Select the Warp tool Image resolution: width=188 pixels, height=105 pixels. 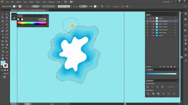click(x=3, y=38)
